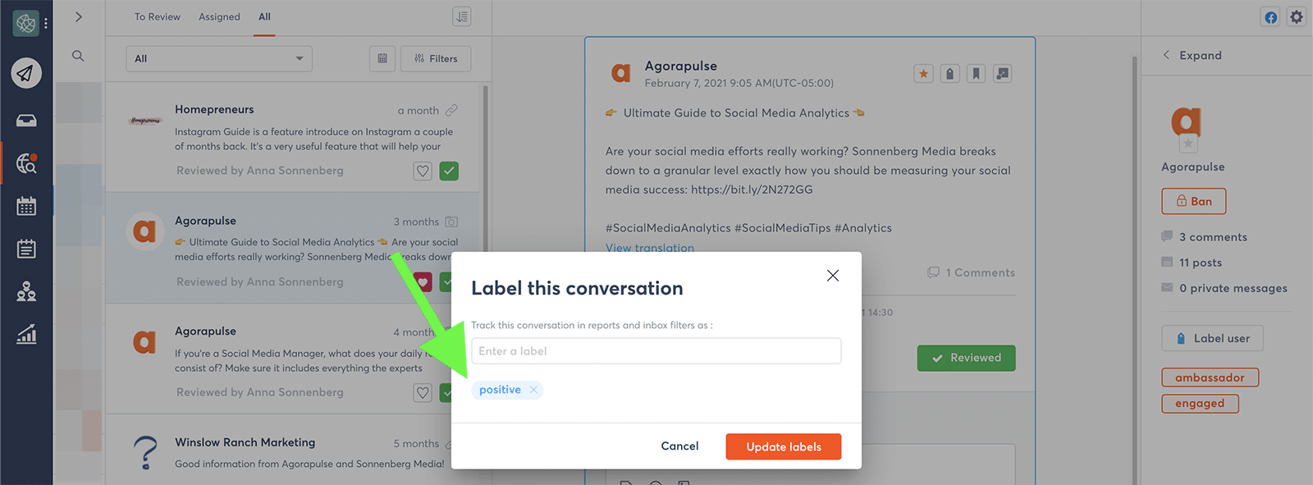Toggle the heart like on Homepreneurs item

coord(423,171)
